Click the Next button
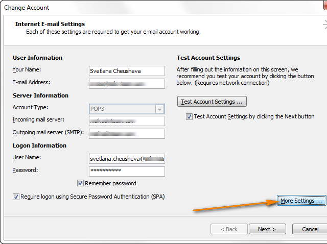This screenshot has width=327, height=244. [x=266, y=229]
